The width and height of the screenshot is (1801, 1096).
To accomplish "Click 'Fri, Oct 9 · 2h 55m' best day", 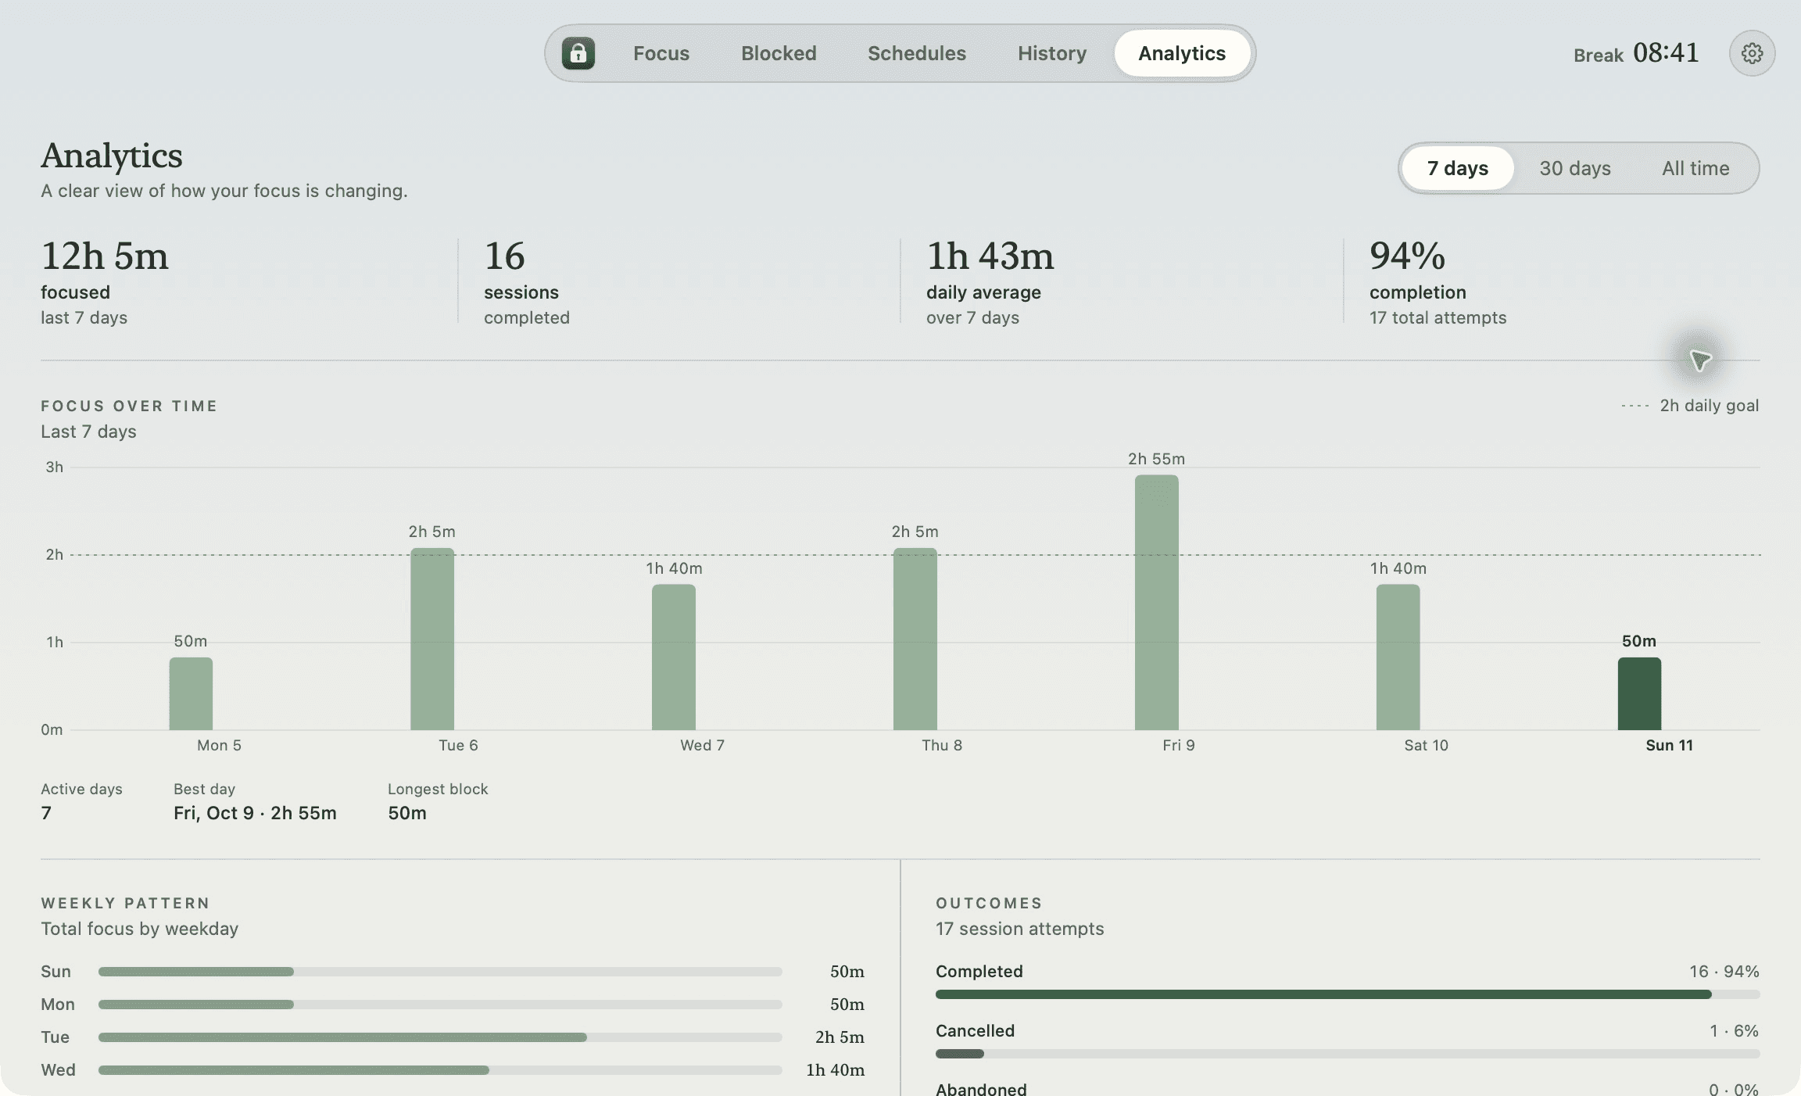I will pos(255,813).
